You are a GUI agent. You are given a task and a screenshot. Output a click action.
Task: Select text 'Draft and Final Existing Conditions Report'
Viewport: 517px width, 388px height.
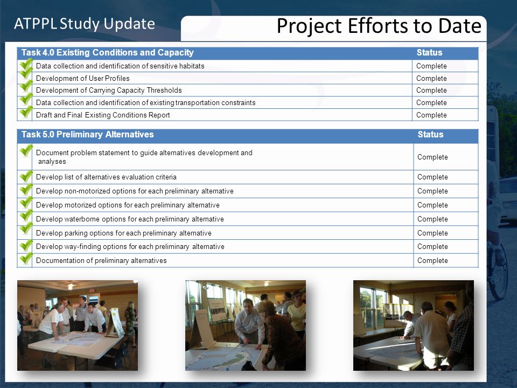pyautogui.click(x=103, y=115)
